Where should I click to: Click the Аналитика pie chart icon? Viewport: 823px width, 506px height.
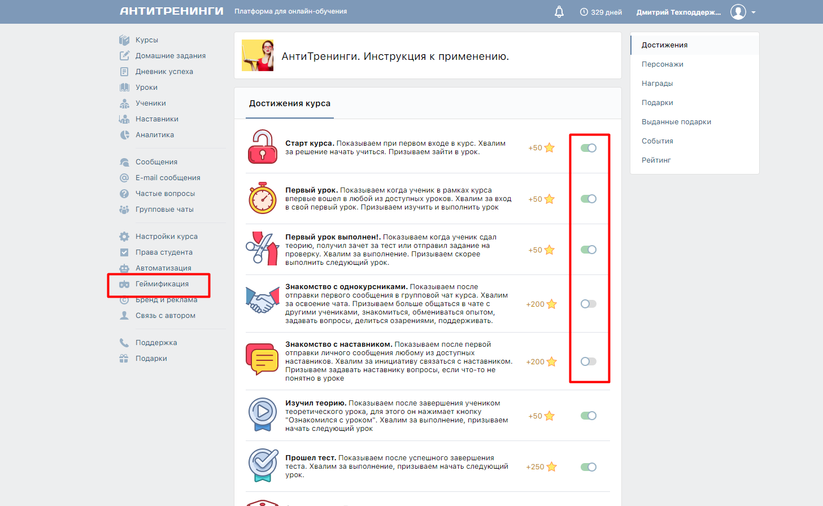[x=124, y=135]
